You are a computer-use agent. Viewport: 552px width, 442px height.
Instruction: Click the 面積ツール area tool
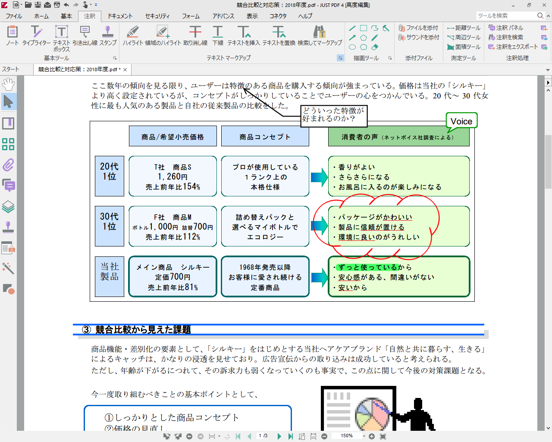464,47
